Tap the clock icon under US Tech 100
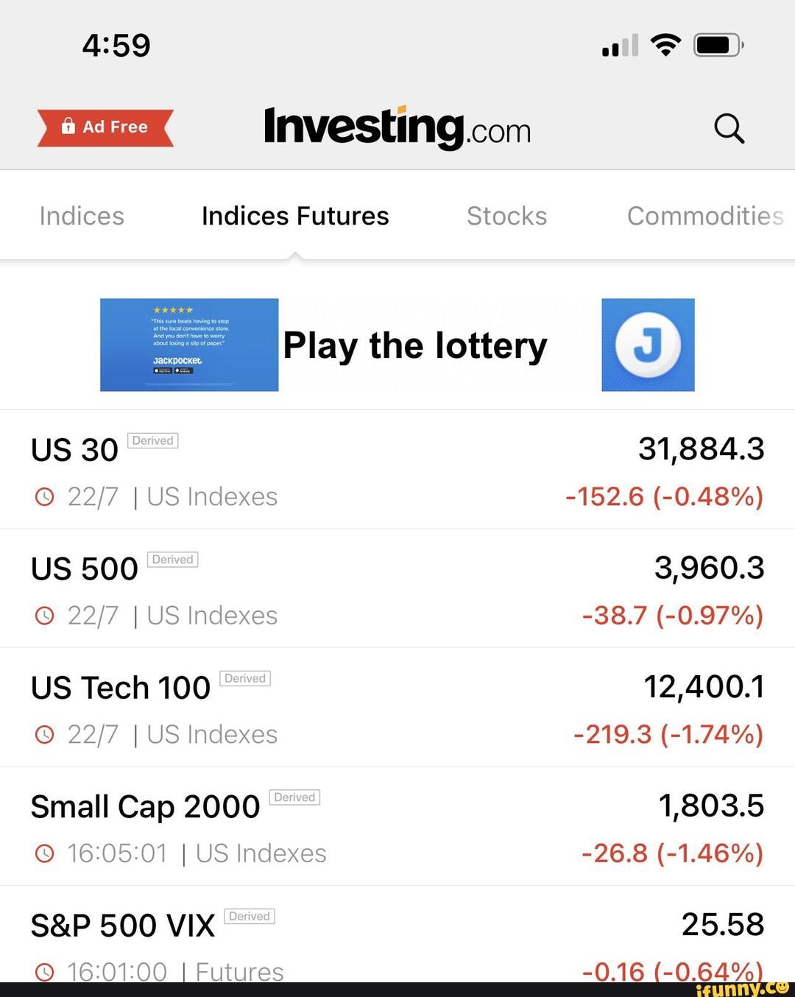The image size is (795, 997). tap(45, 735)
